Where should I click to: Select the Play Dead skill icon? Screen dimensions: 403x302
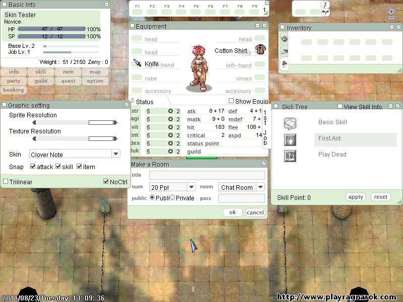coord(290,156)
